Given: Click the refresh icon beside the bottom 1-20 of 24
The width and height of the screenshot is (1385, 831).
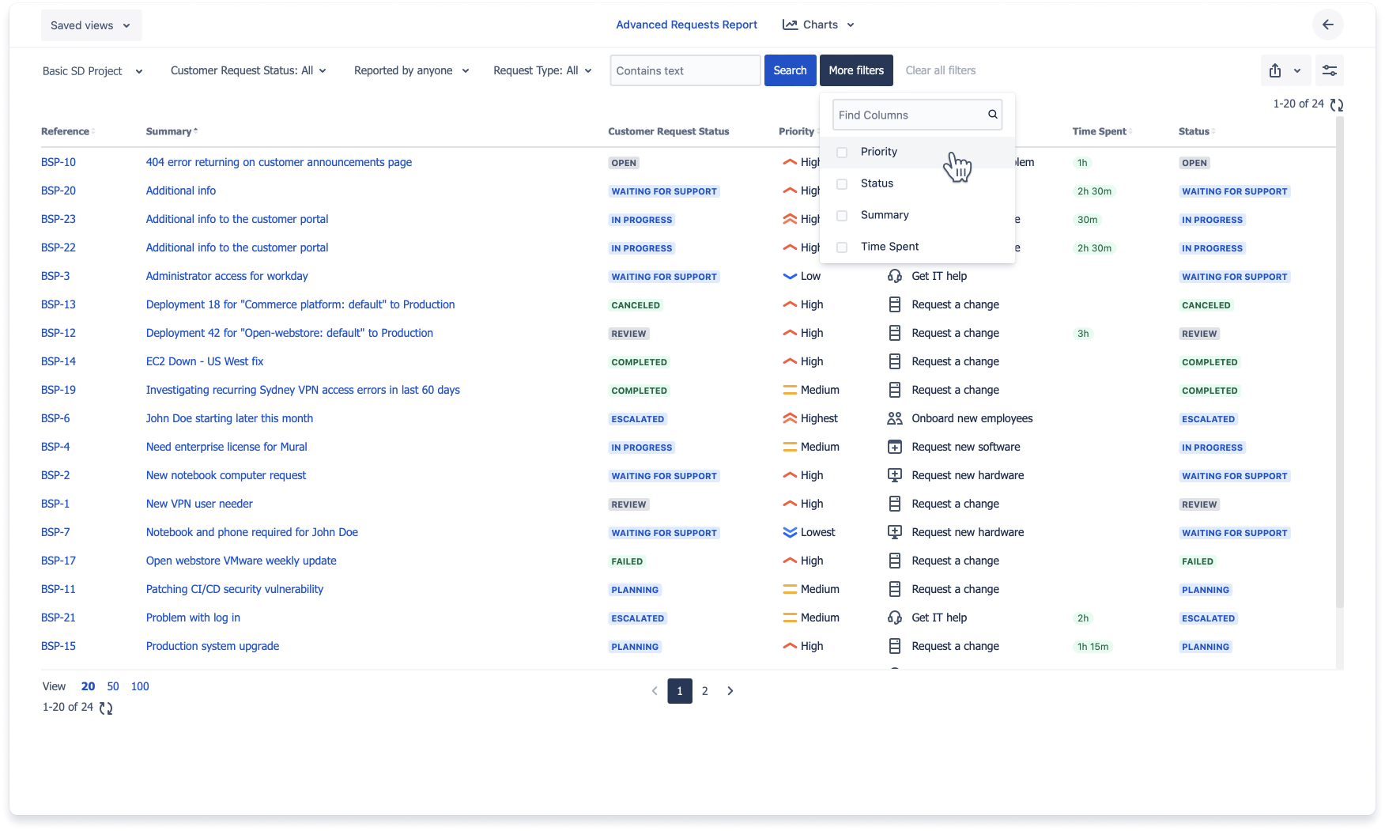Looking at the screenshot, I should (106, 708).
